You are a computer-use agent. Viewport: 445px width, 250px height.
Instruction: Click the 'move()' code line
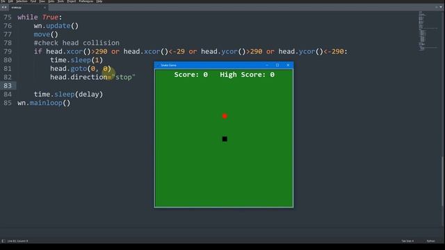[46, 34]
